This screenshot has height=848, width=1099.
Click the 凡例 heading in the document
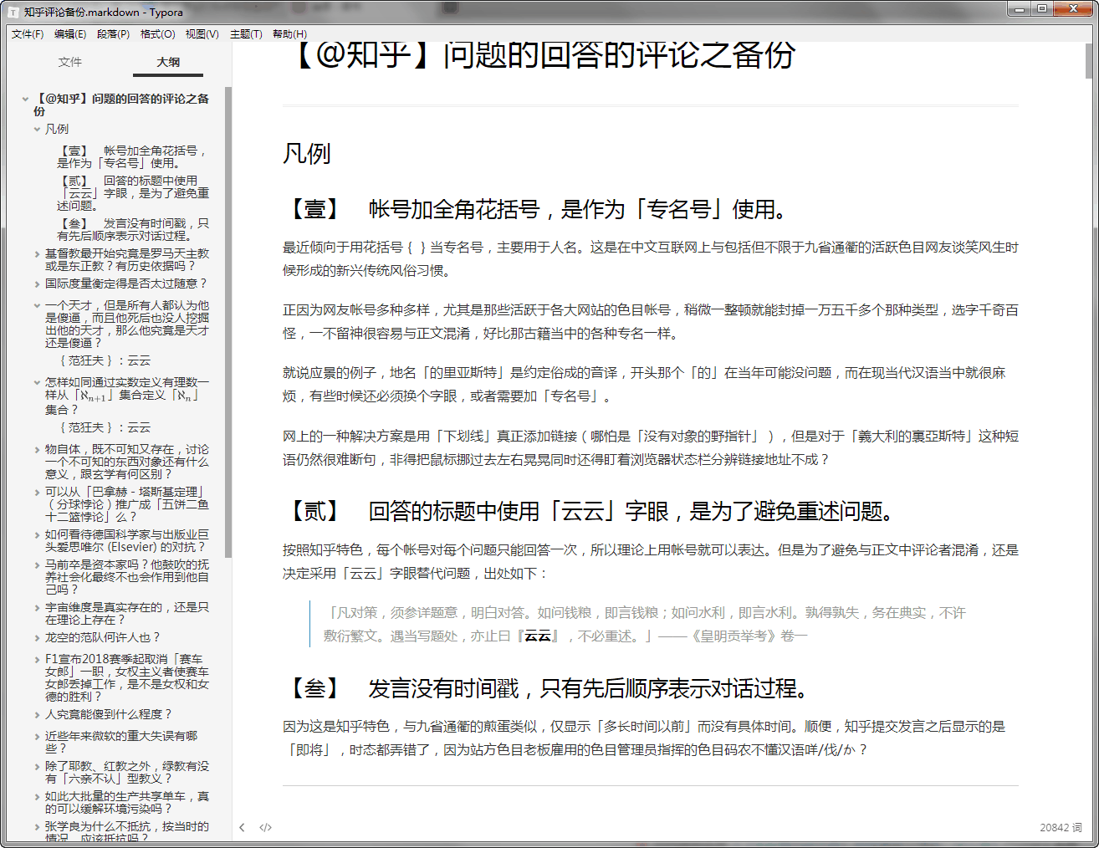(307, 154)
